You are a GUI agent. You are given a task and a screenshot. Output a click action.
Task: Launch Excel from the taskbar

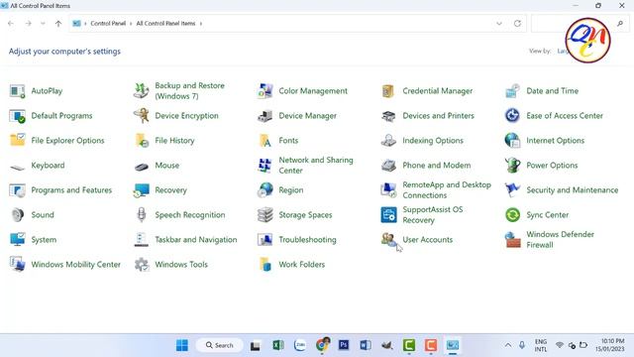pyautogui.click(x=277, y=345)
